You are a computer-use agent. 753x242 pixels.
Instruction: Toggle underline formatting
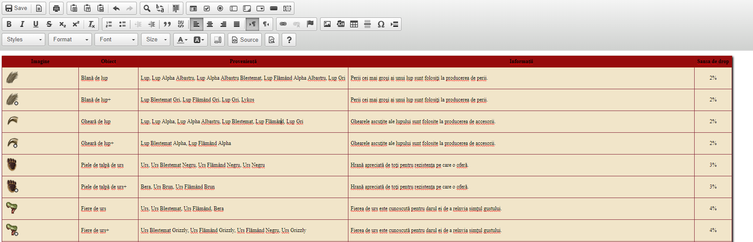[36, 24]
